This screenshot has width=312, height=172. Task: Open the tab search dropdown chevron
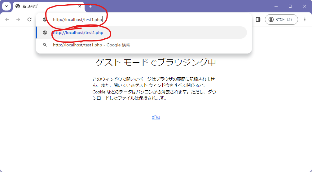point(6,6)
